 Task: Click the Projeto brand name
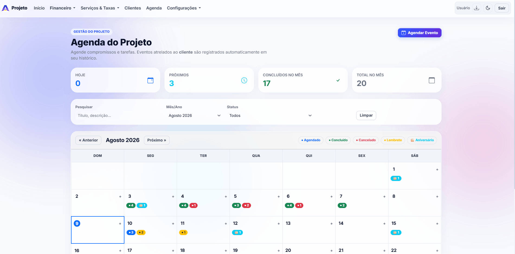click(x=20, y=8)
